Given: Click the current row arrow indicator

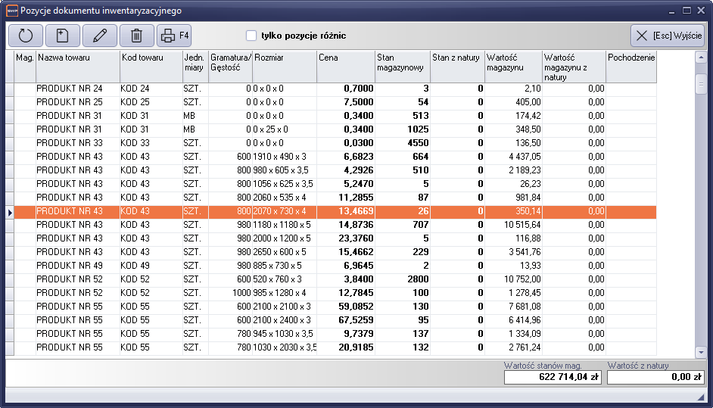Looking at the screenshot, I should [10, 212].
